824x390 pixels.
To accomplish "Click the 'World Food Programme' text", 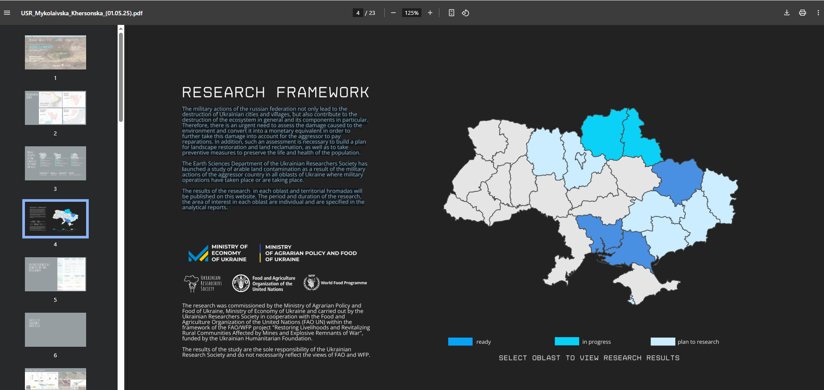I will pos(344,283).
